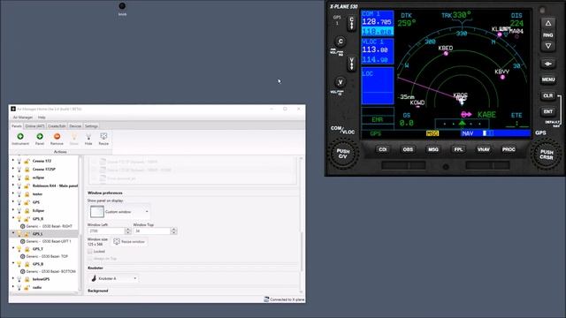Click instrument icon of G530 Bezel-RIGHT

pyautogui.click(x=22, y=226)
